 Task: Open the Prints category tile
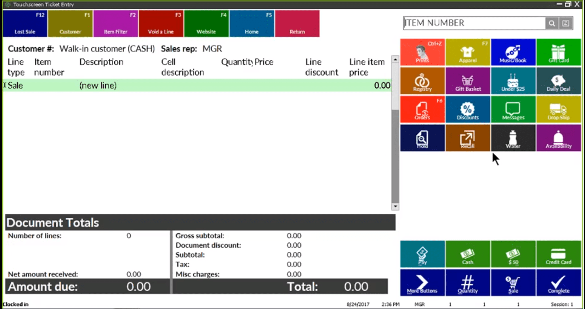tap(422, 53)
